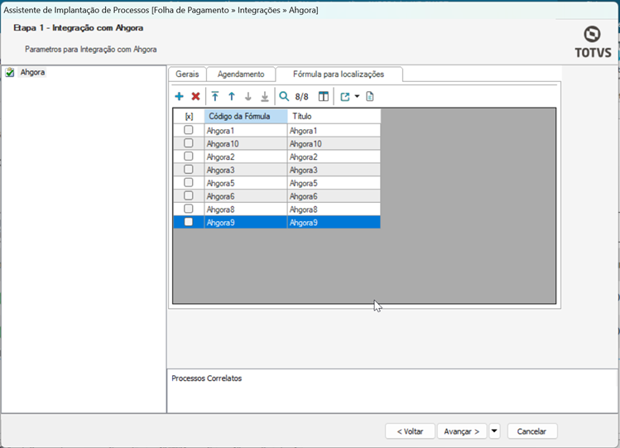This screenshot has width=620, height=448.
Task: Check the box for the Ahgora5 row
Action: tap(189, 182)
